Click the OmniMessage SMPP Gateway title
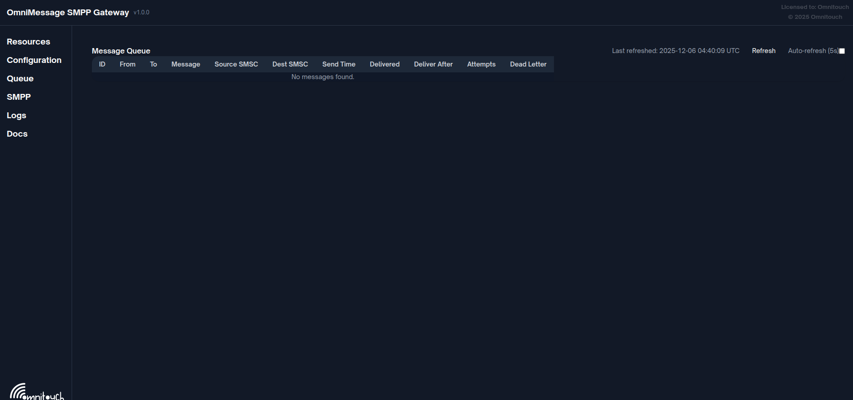Screen dimensions: 853x400 (x=68, y=13)
